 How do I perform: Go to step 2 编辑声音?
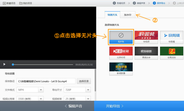(139, 3)
